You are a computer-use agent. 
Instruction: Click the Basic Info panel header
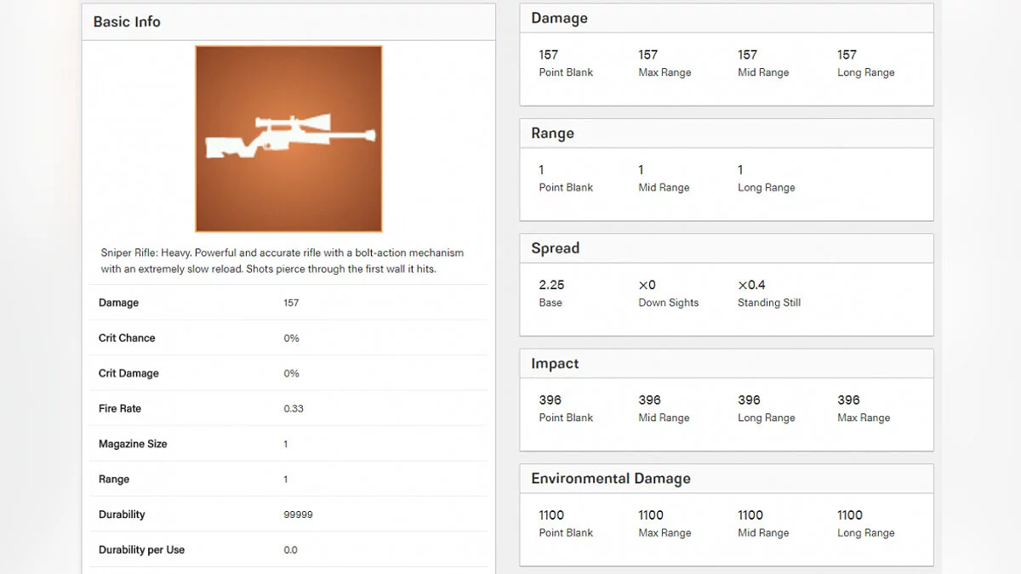pyautogui.click(x=127, y=22)
